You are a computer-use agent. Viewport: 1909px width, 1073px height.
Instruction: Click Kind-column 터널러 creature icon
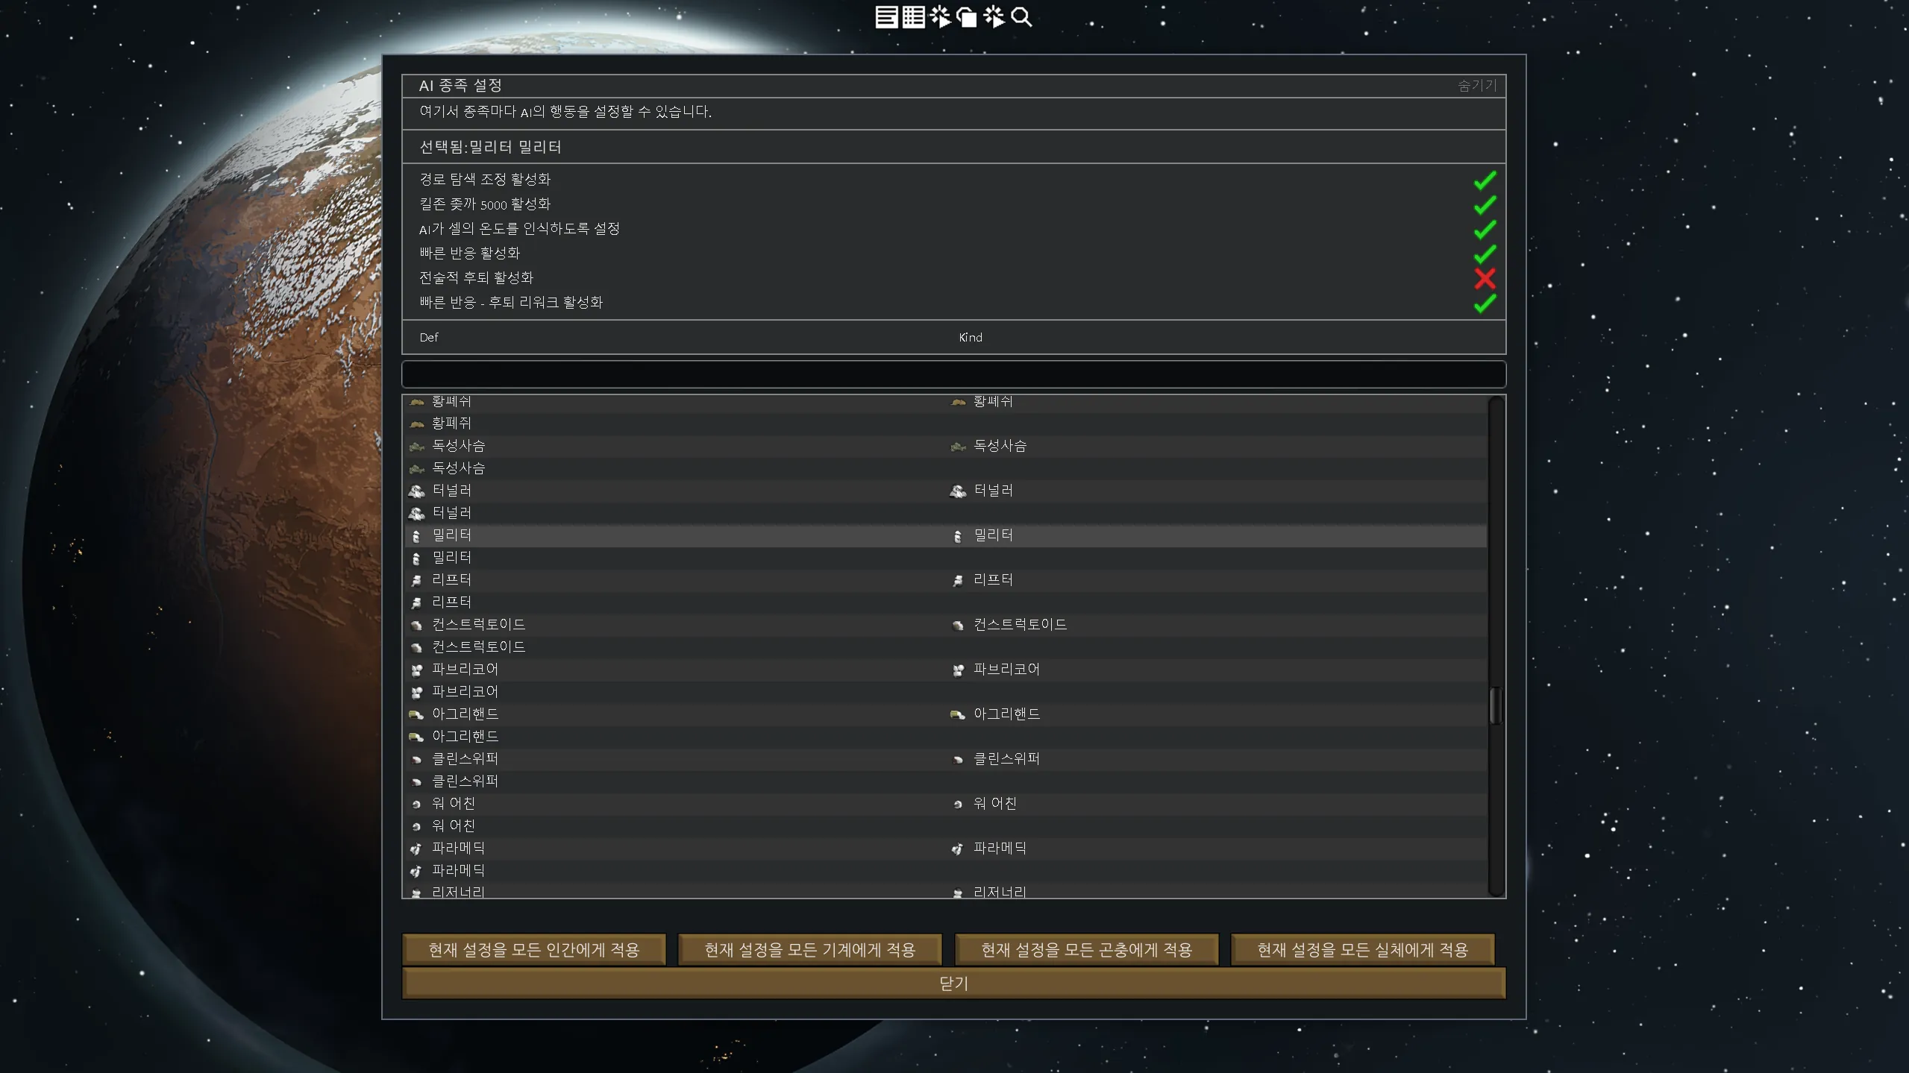click(958, 491)
